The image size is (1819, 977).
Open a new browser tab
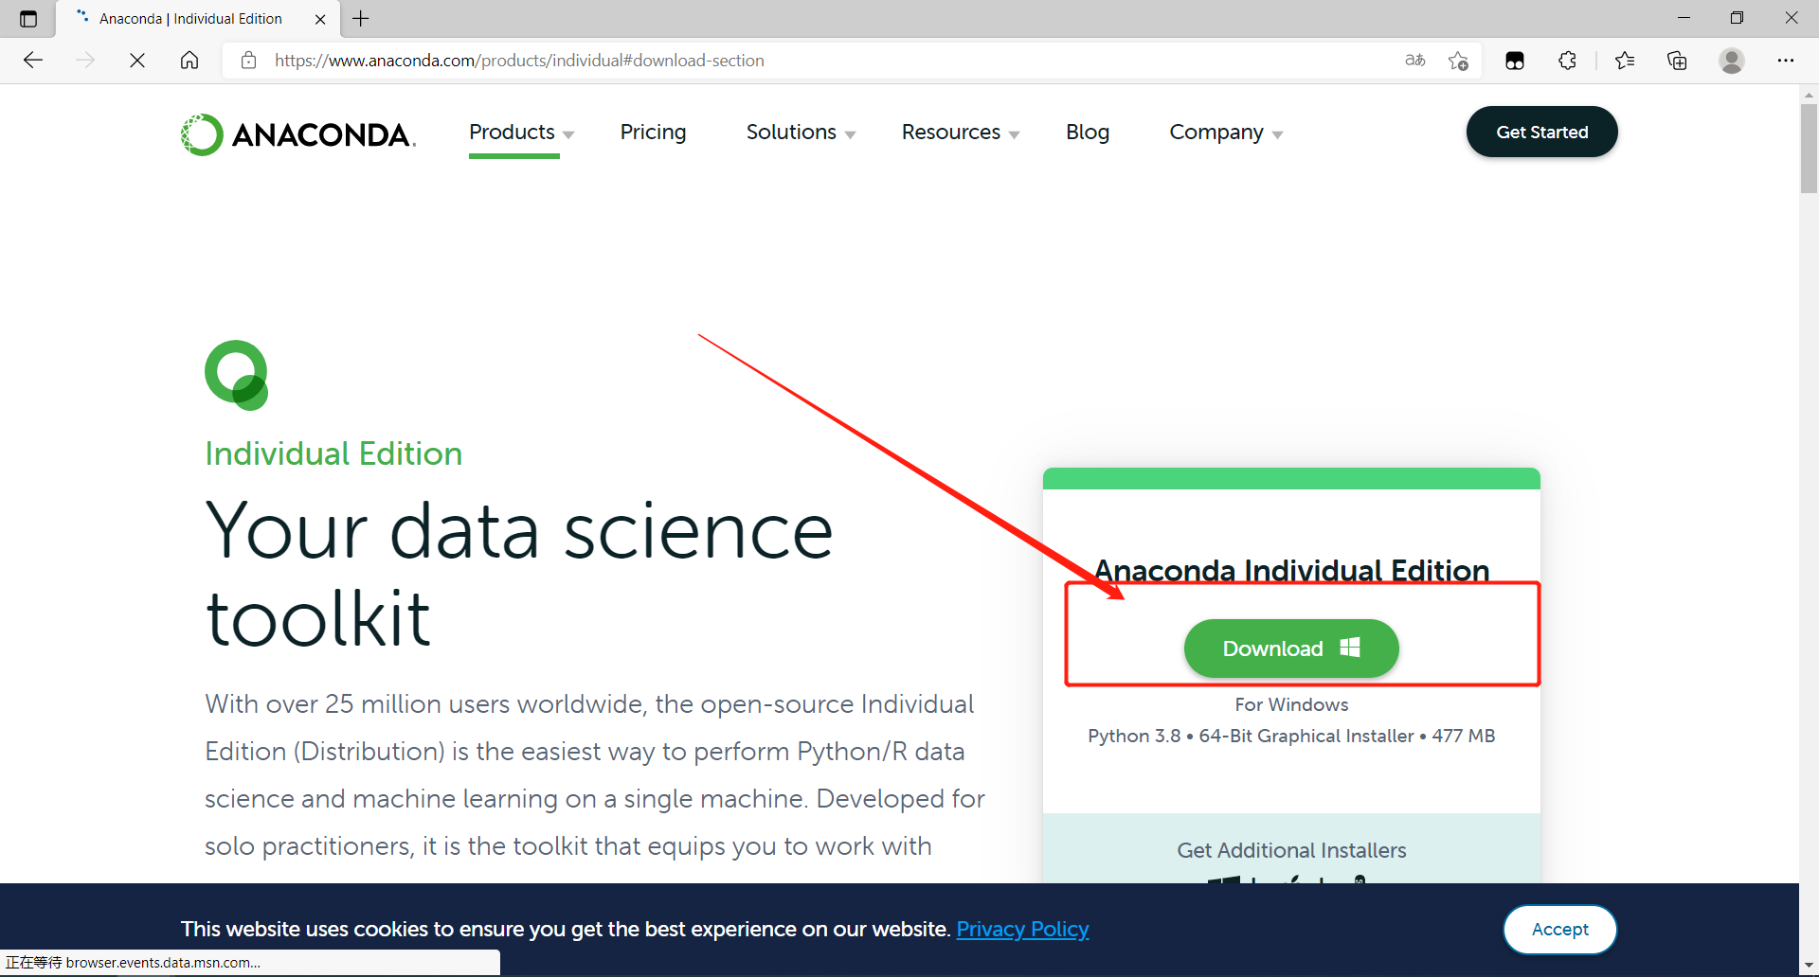[361, 18]
